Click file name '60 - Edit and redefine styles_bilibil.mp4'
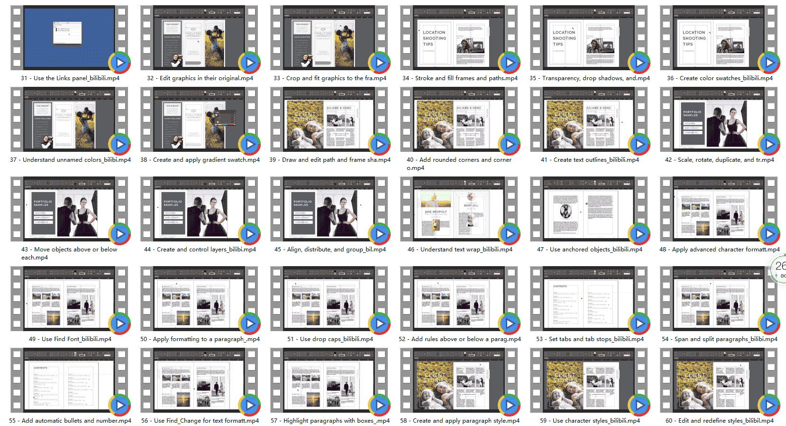Image resolution: width=786 pixels, height=426 pixels. 720,421
